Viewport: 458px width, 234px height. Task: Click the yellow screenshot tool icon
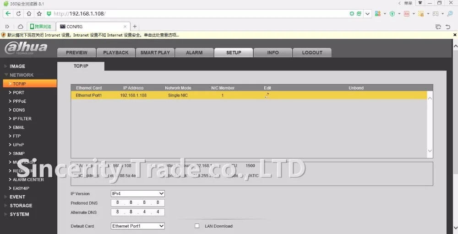tap(421, 14)
